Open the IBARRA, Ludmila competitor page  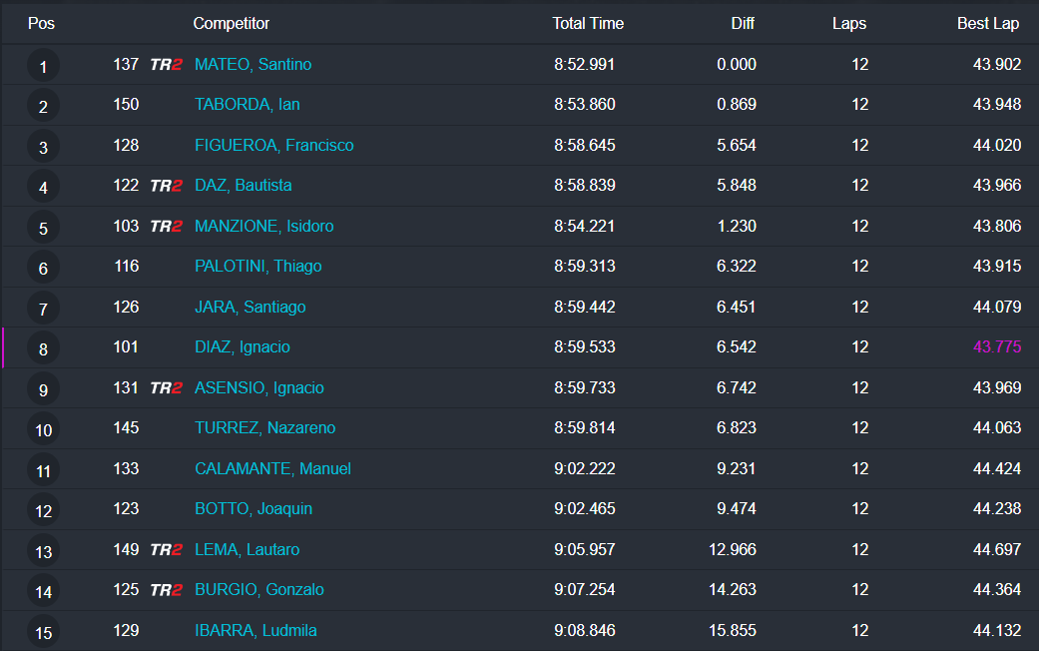[x=256, y=630]
